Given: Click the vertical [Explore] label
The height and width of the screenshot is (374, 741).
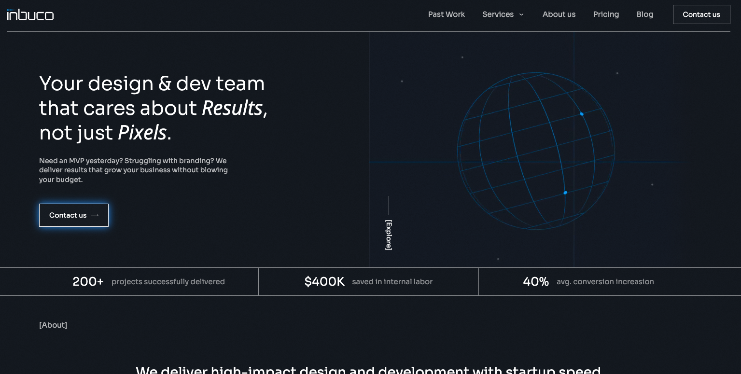Looking at the screenshot, I should click(389, 235).
